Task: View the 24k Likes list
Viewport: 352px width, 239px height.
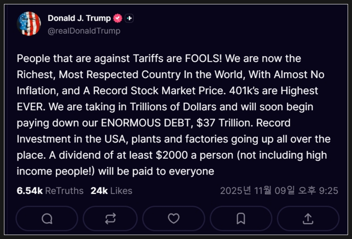Action: tap(111, 191)
